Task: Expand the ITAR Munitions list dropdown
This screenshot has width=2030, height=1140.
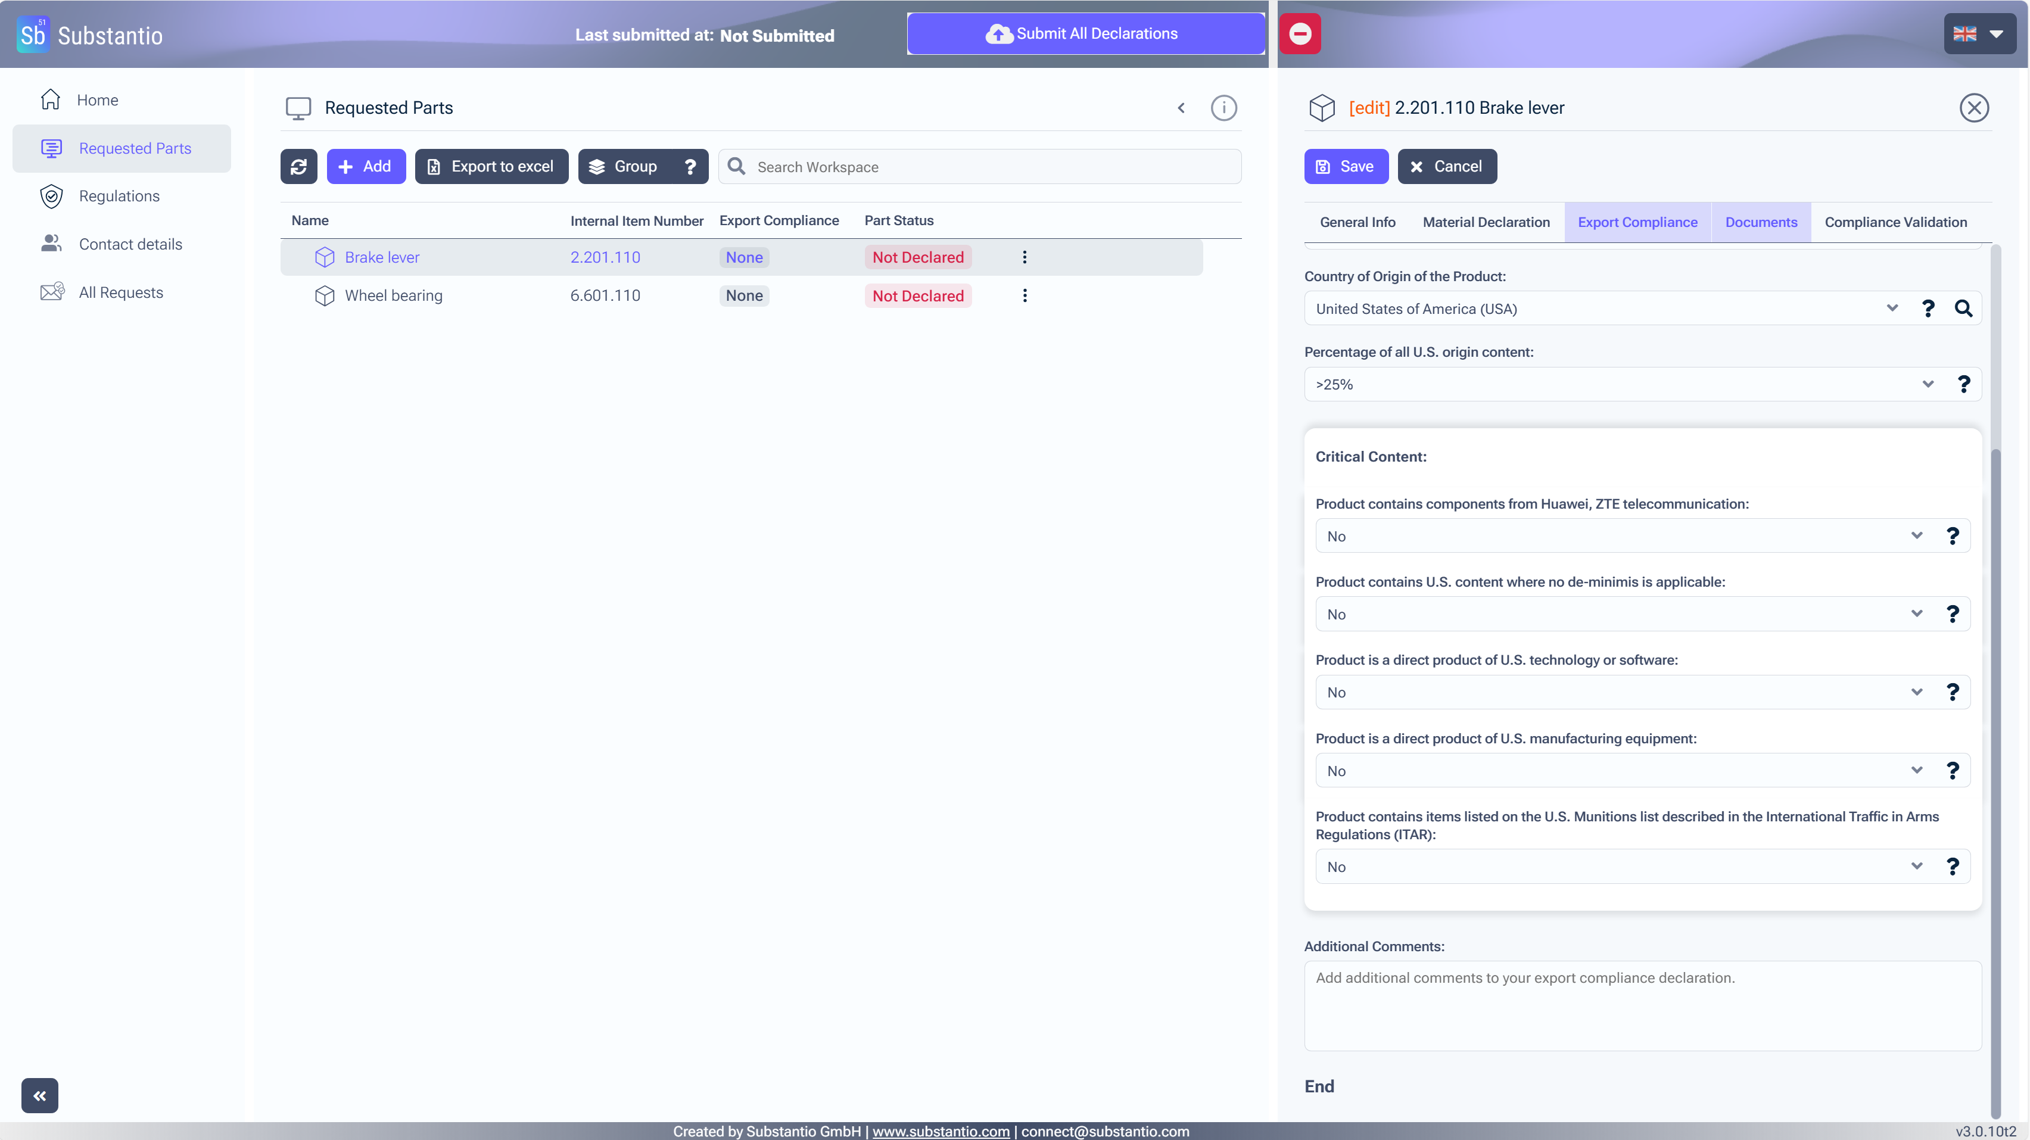Action: 1916,867
